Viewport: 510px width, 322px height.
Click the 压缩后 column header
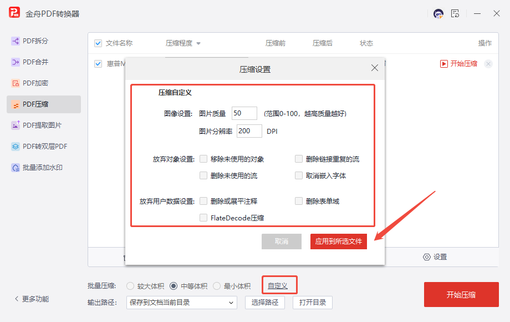pos(322,43)
